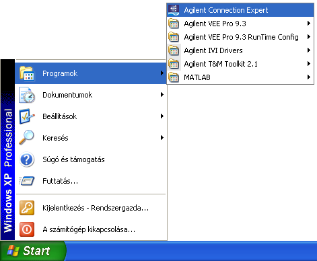This screenshot has width=317, height=261.
Task: Click the Agilent IVI Drivers folder icon
Action: [x=174, y=50]
